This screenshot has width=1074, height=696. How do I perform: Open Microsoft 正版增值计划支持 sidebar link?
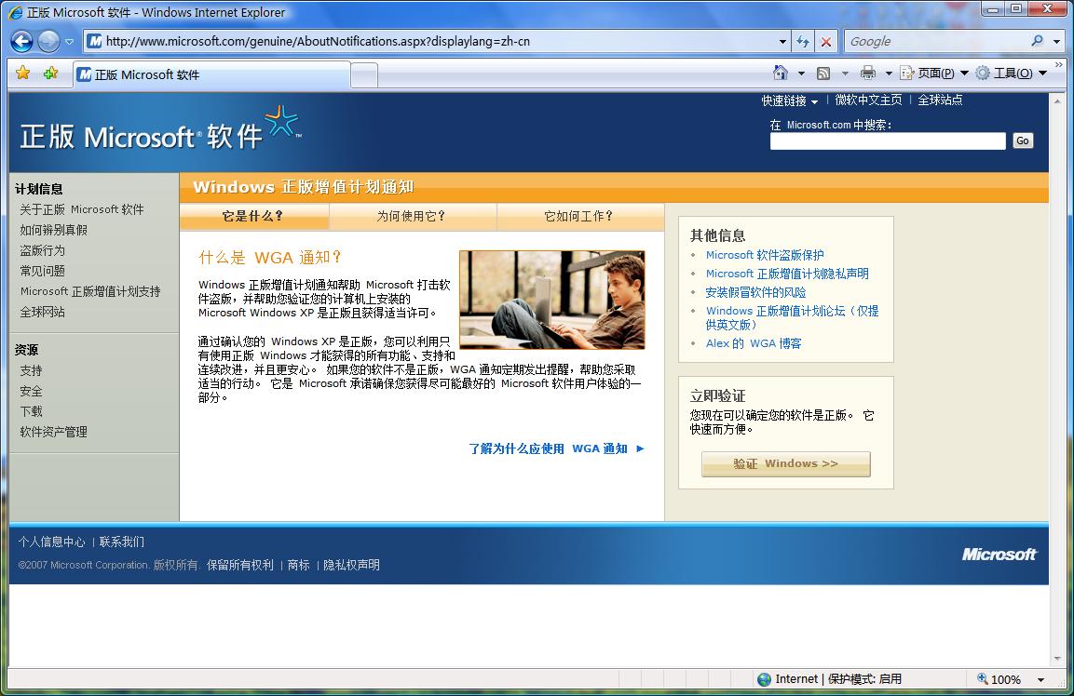click(x=90, y=291)
